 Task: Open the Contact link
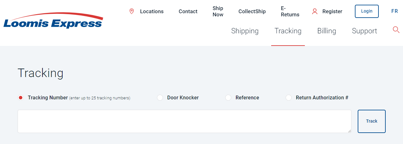[x=188, y=11]
